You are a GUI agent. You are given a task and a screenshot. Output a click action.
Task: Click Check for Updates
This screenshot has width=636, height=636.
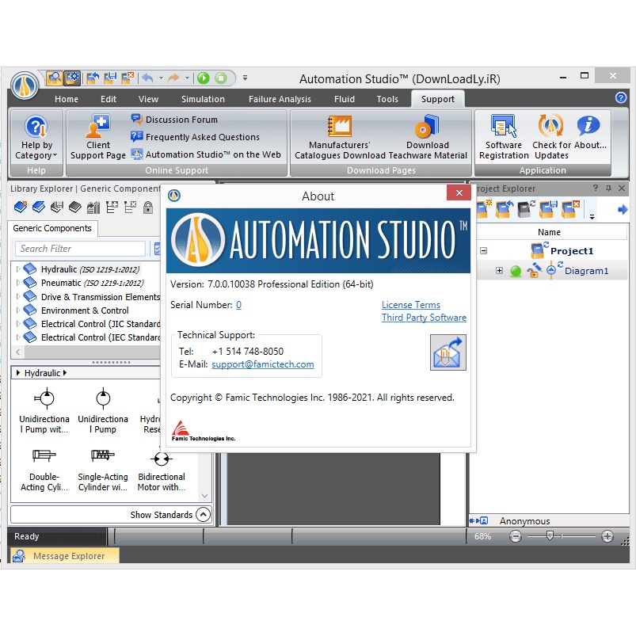click(x=550, y=137)
